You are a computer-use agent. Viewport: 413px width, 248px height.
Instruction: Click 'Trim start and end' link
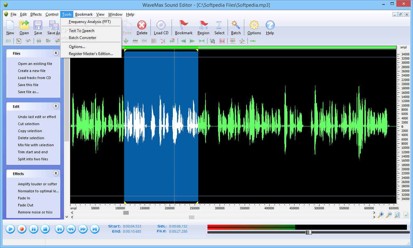[x=33, y=152]
